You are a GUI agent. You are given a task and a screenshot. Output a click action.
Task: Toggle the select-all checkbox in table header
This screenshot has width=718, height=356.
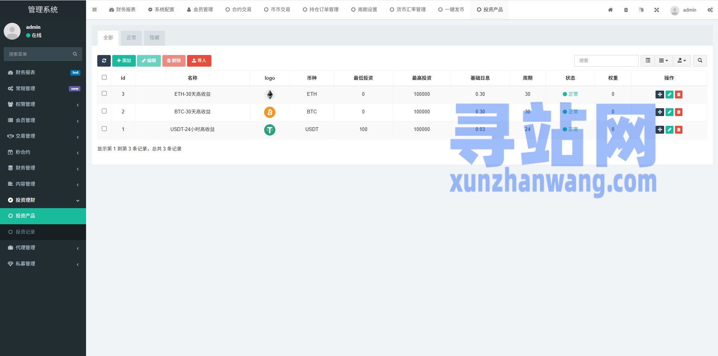(104, 77)
